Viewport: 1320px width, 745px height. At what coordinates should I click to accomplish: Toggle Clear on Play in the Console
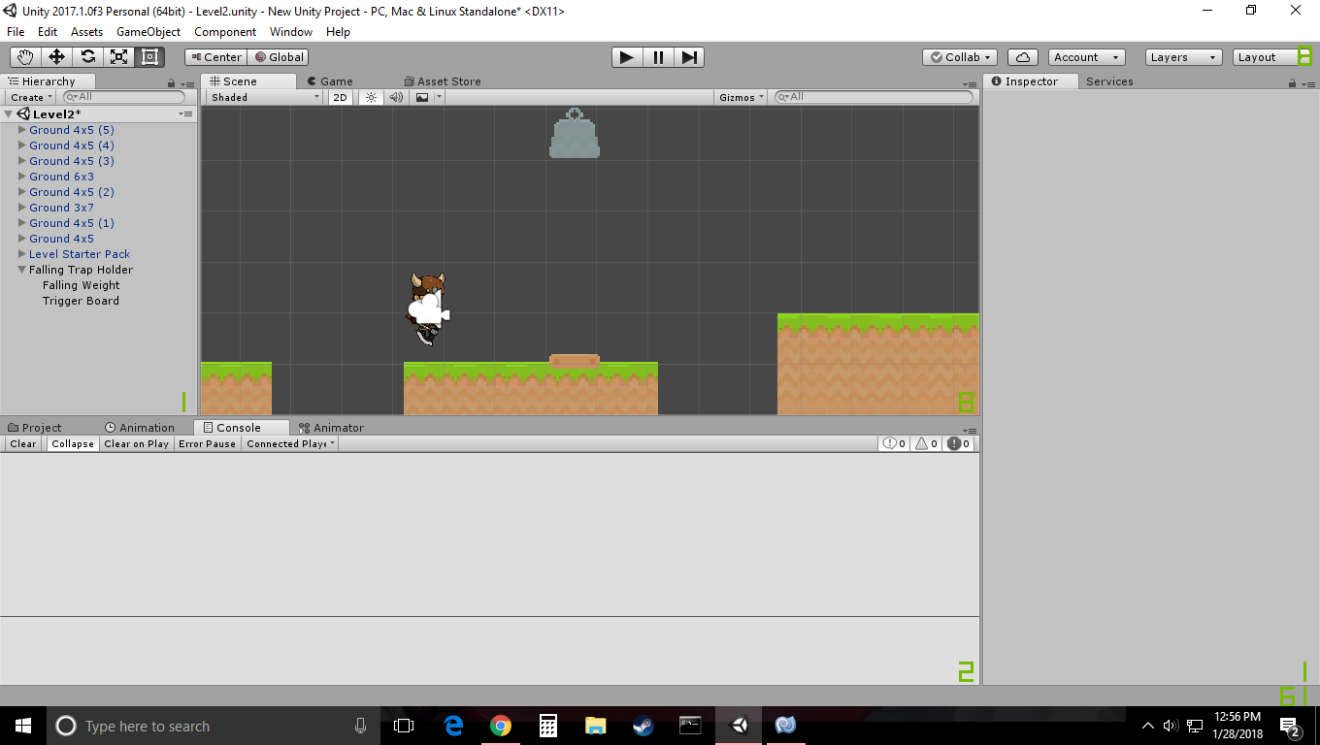coord(137,444)
